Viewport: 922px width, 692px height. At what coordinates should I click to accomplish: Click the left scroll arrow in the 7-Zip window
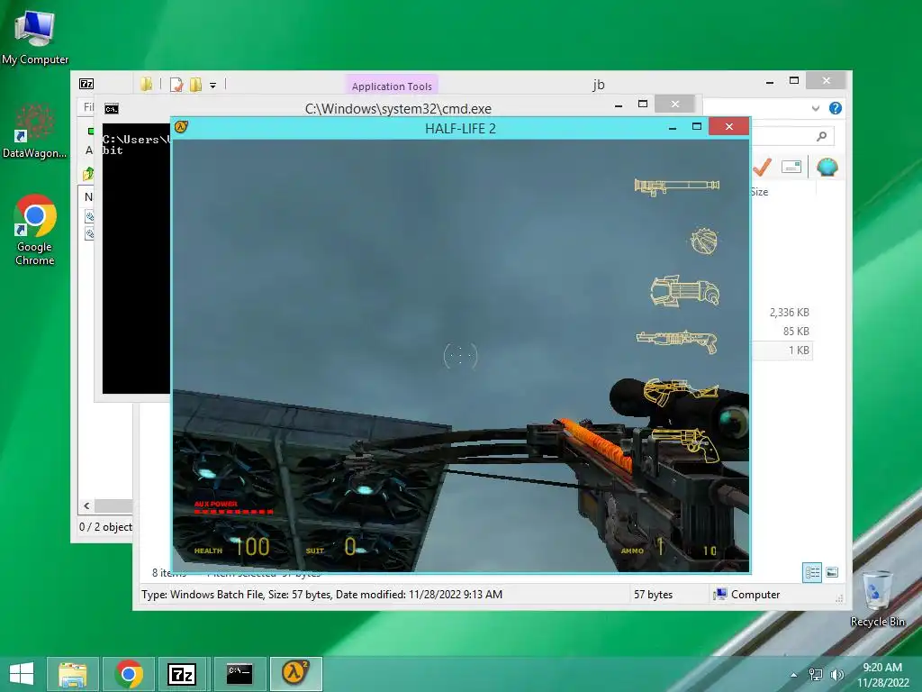click(x=86, y=506)
